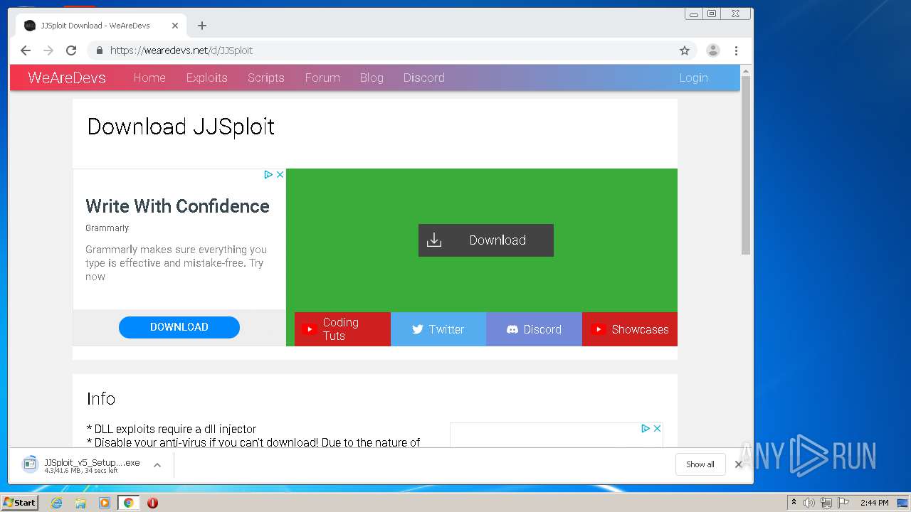
Task: Reload the page with refresh icon
Action: (x=71, y=50)
